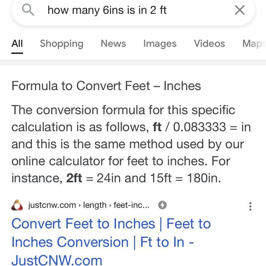Screen dimensions: 266x266
Task: Switch to the News tab
Action: tap(113, 44)
